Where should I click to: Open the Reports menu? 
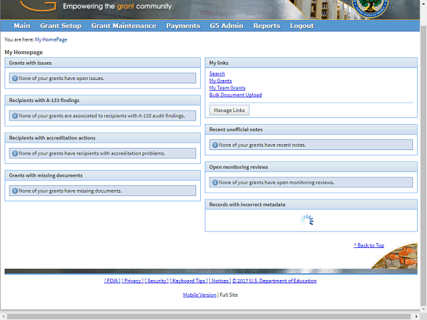(x=267, y=26)
